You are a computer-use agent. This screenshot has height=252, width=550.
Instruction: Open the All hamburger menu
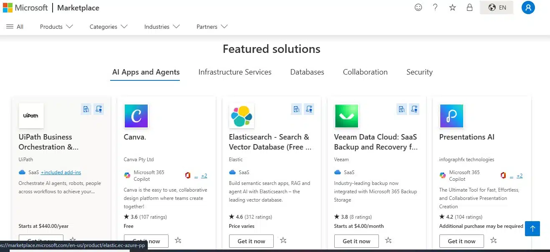15,27
